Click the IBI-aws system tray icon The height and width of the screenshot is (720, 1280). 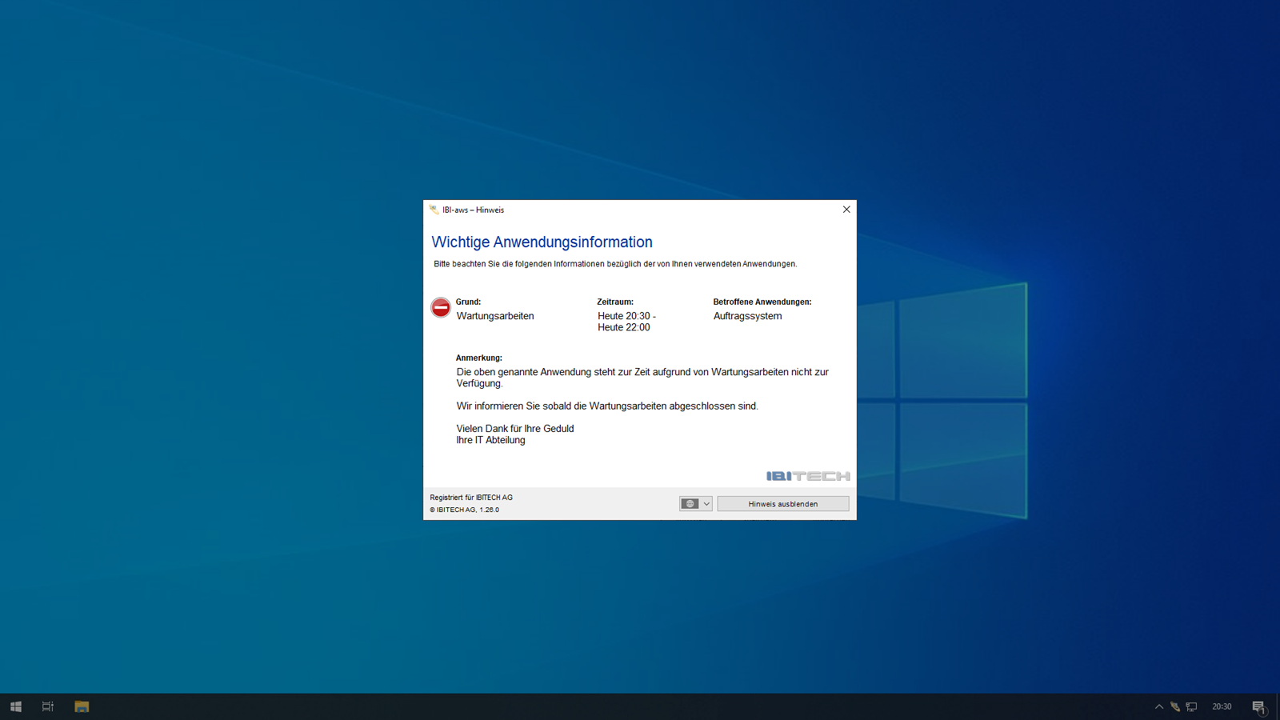point(1175,706)
